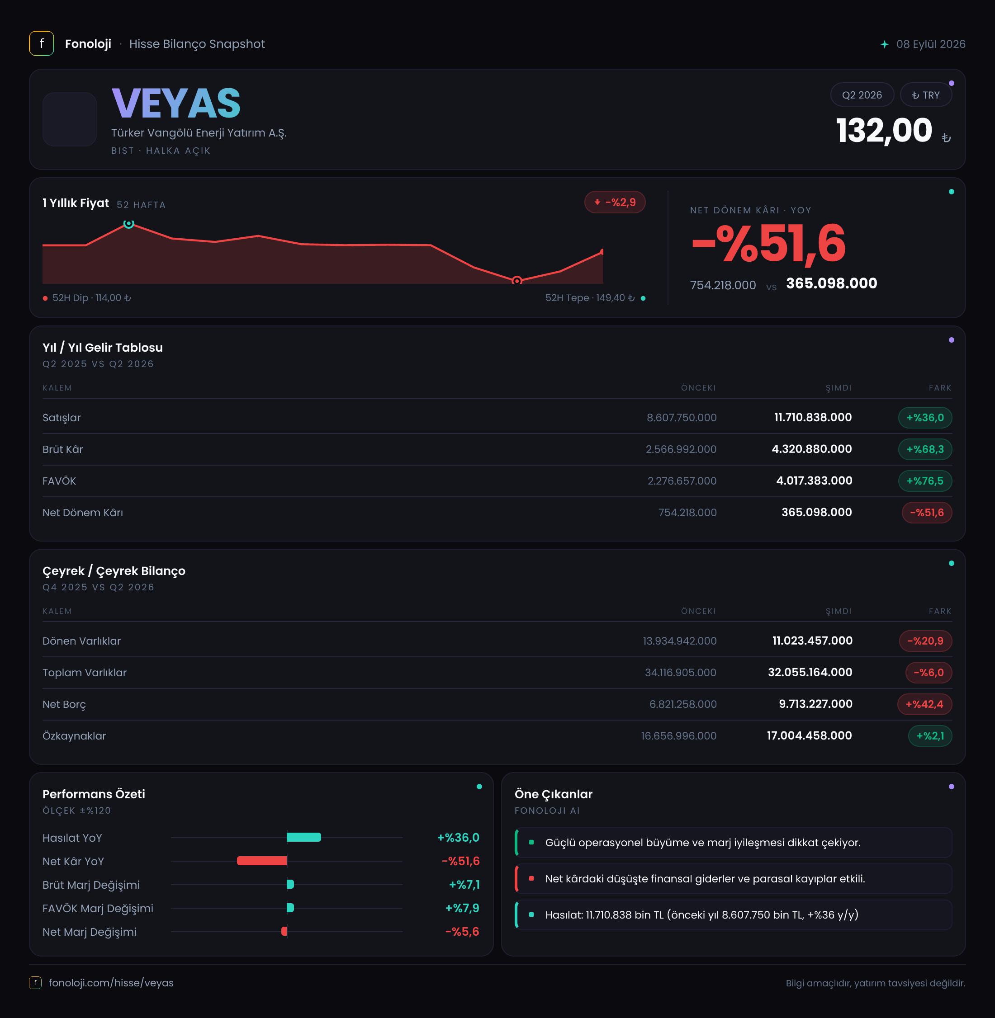Click the 52H Dip · 114,00 label
The image size is (995, 1018).
(x=92, y=298)
